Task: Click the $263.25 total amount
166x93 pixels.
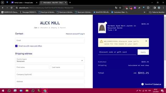Action: point(143,73)
